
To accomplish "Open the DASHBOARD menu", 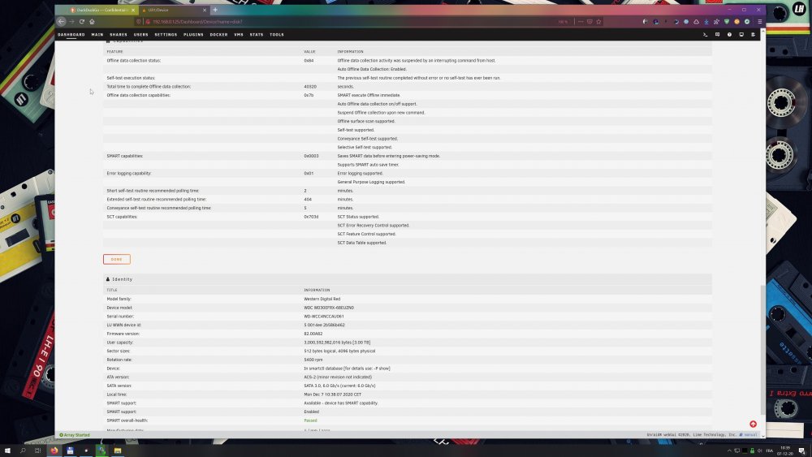I will click(71, 35).
